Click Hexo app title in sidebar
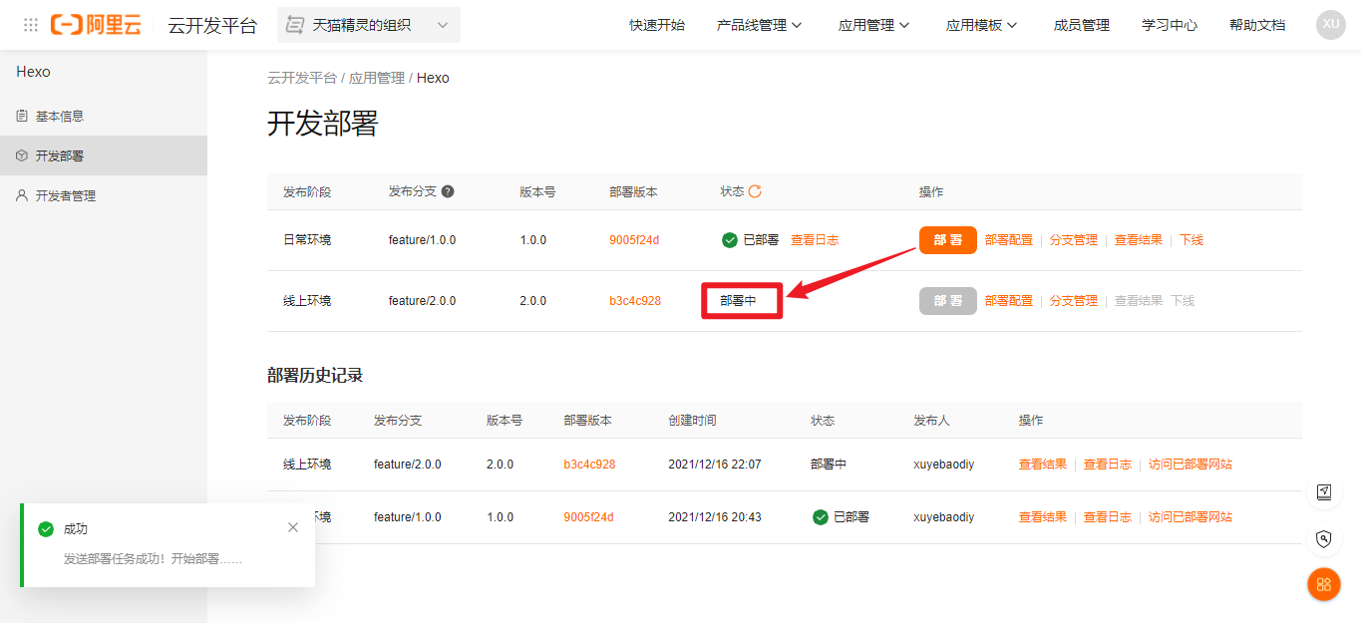The height and width of the screenshot is (623, 1362). pyautogui.click(x=33, y=72)
